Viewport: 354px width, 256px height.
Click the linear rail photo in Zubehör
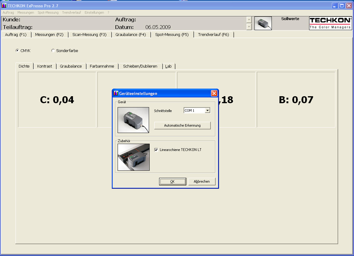point(133,157)
